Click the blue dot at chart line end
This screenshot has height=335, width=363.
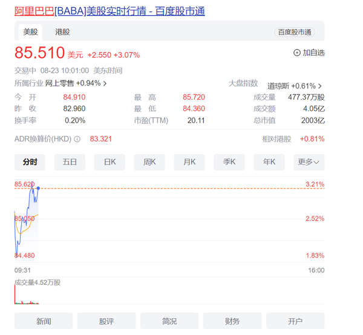click(38, 188)
